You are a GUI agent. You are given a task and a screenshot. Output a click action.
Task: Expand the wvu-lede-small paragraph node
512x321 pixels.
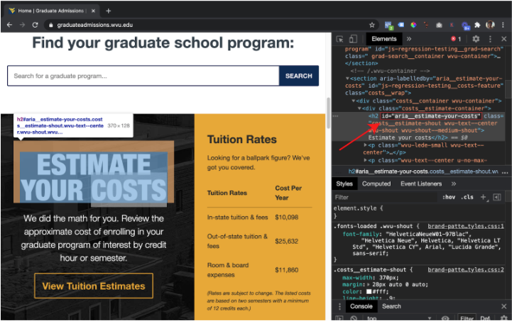(x=366, y=145)
